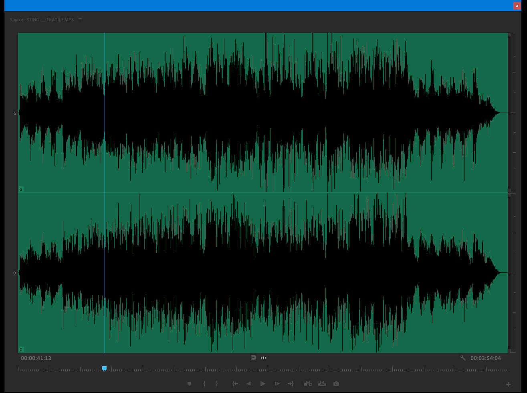Step forward one frame
The height and width of the screenshot is (393, 527).
(x=277, y=384)
